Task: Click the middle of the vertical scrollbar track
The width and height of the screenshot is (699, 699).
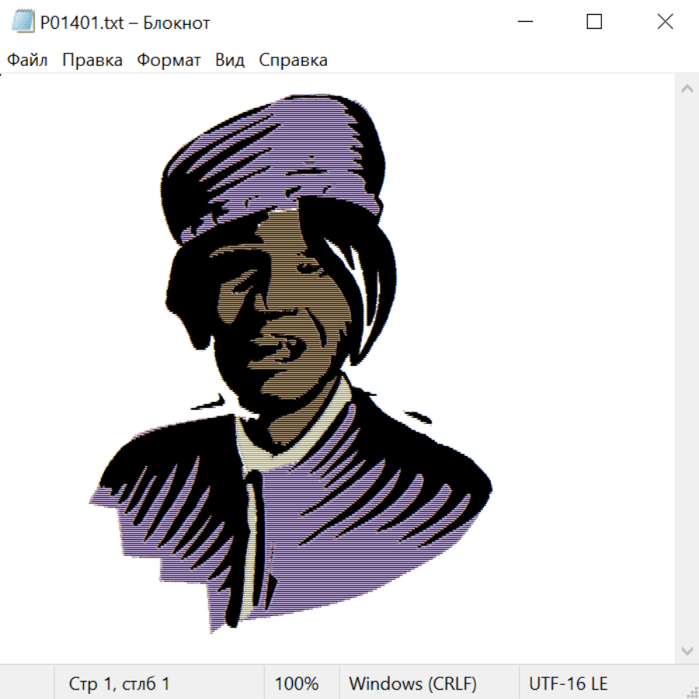Action: pyautogui.click(x=687, y=369)
